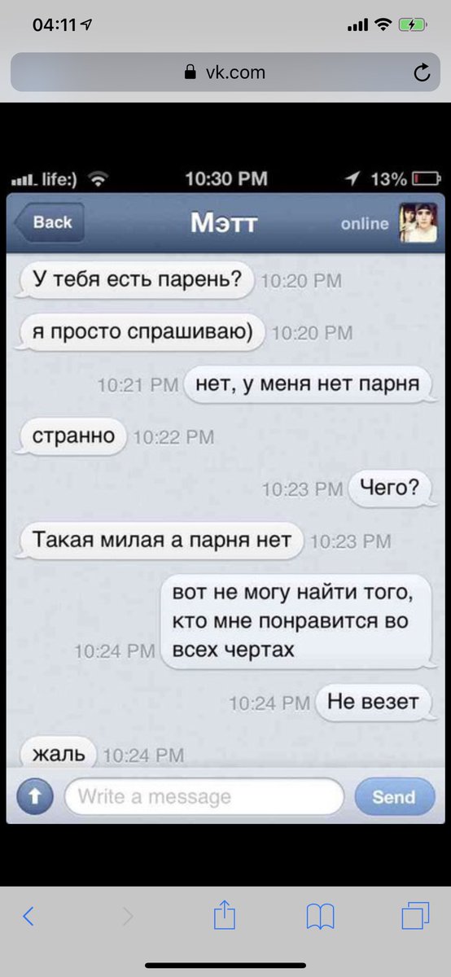Tap the 'Не везет' message bubble

point(373,701)
